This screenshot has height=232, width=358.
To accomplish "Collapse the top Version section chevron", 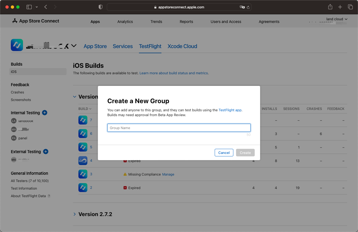I will (75, 97).
